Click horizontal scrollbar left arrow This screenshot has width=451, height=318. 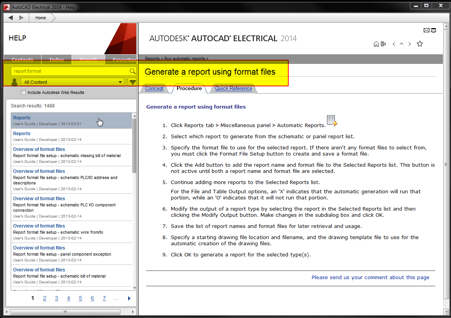pos(7,312)
